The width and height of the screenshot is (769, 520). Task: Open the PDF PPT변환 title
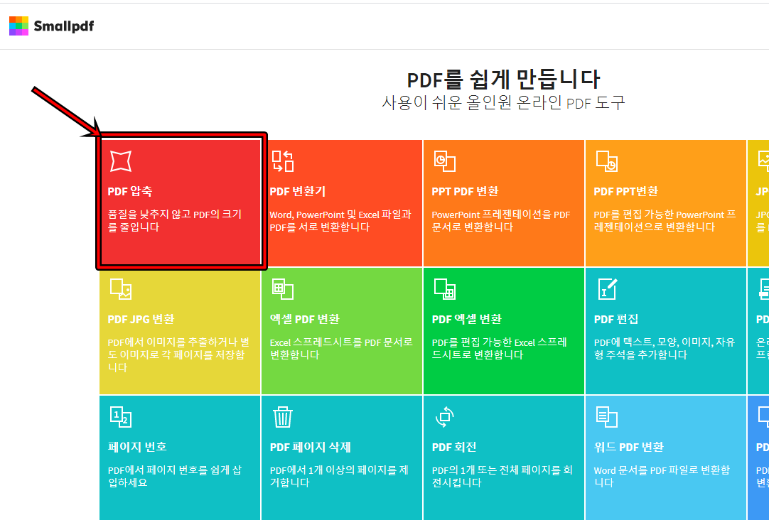tap(626, 191)
